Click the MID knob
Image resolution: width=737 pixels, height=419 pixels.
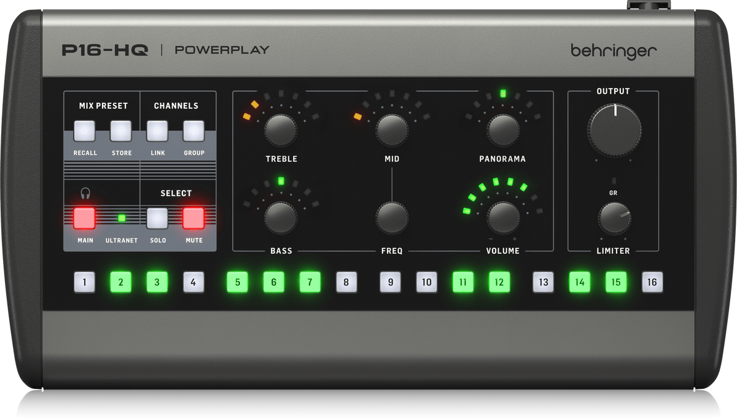click(x=392, y=129)
